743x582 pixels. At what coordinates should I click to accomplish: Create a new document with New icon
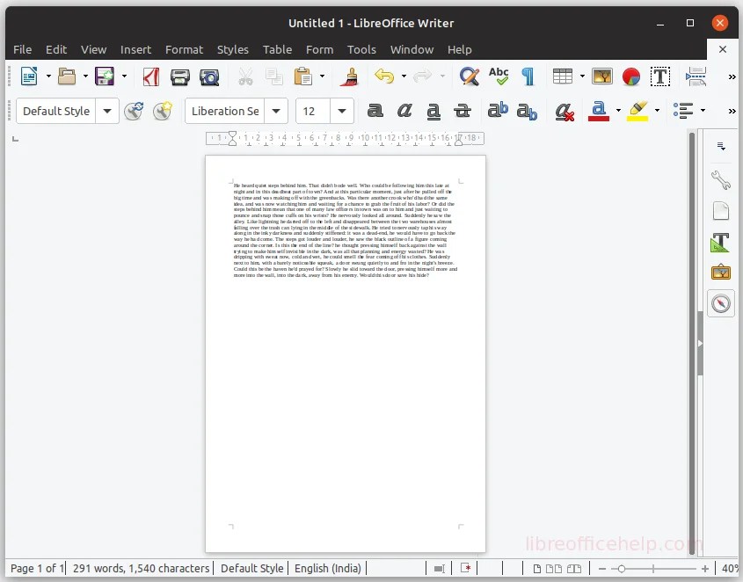click(29, 76)
